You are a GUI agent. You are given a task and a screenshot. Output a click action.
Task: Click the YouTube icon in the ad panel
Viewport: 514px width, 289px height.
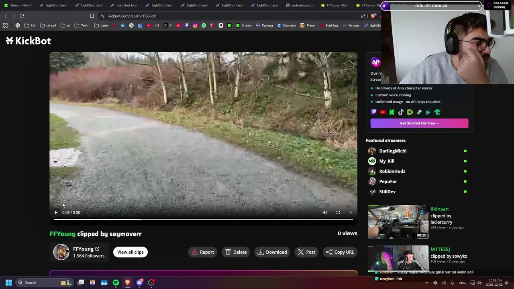tap(383, 112)
